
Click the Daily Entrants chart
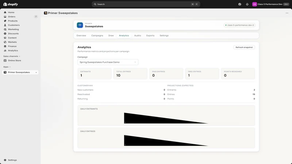tap(166, 116)
